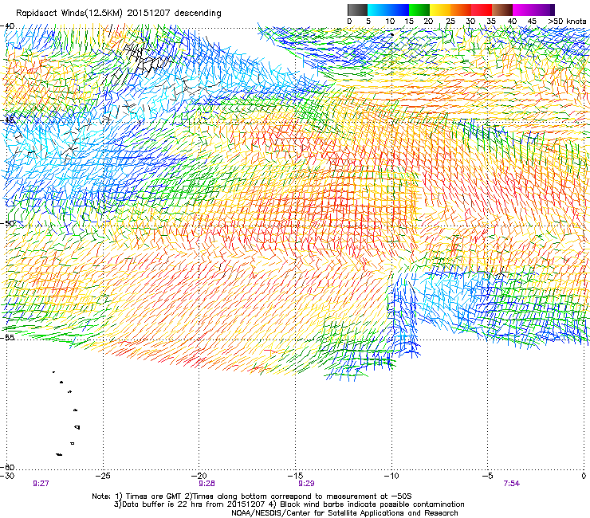The height and width of the screenshot is (518, 590).
Task: Click the "25" legend scale value
Action: tap(450, 22)
